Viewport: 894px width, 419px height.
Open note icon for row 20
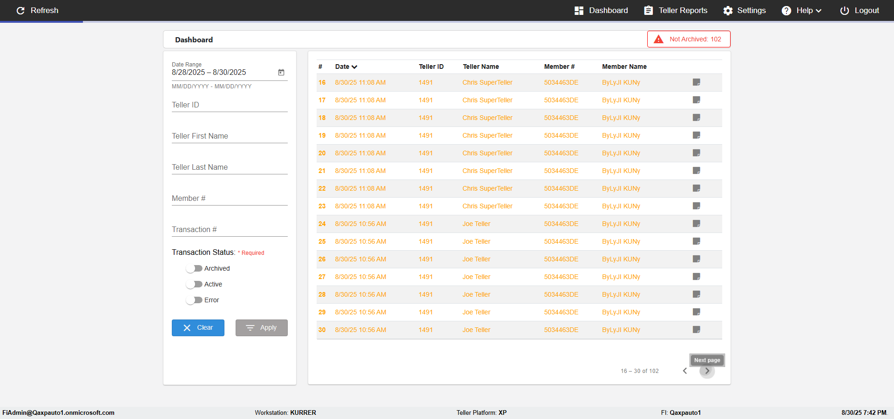[x=697, y=153]
